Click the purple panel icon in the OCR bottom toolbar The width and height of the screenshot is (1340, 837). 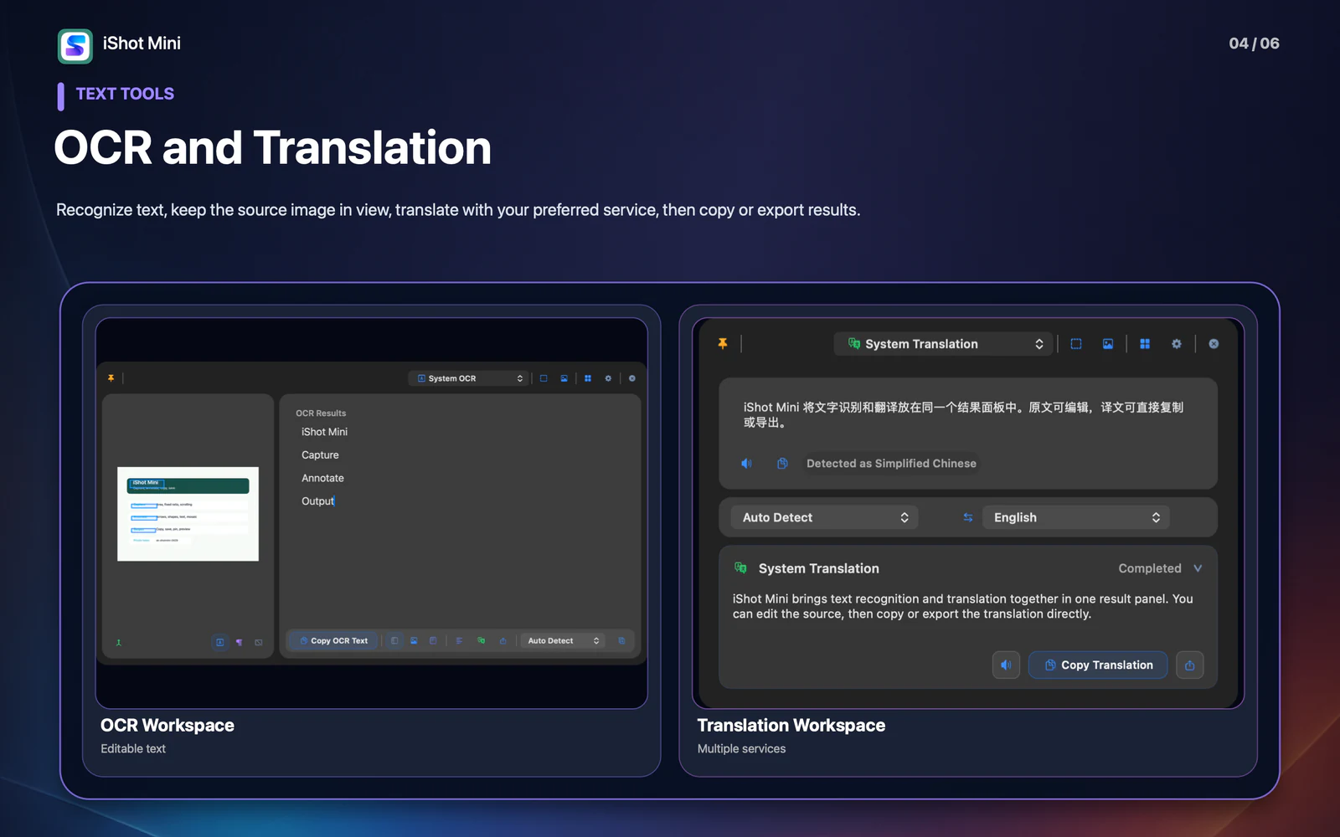point(433,640)
